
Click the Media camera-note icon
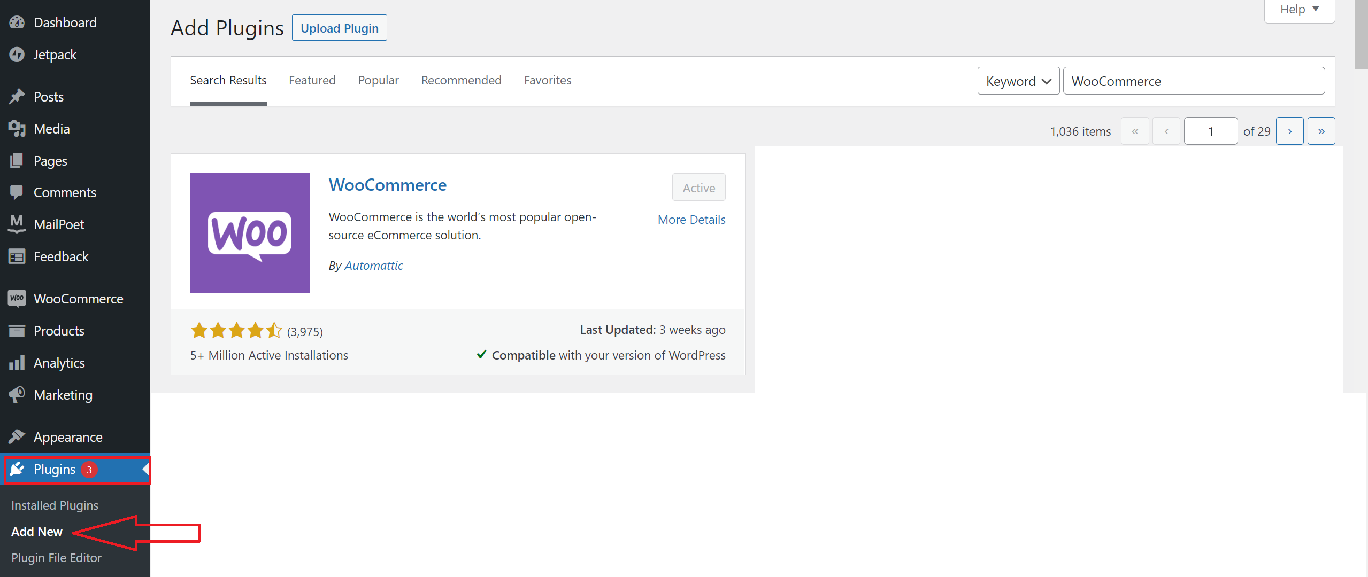[x=17, y=129]
